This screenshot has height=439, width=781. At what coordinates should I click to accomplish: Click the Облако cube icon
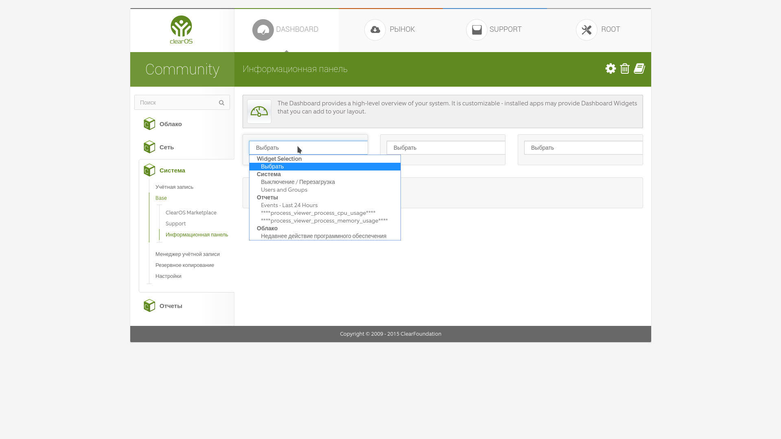pos(149,124)
